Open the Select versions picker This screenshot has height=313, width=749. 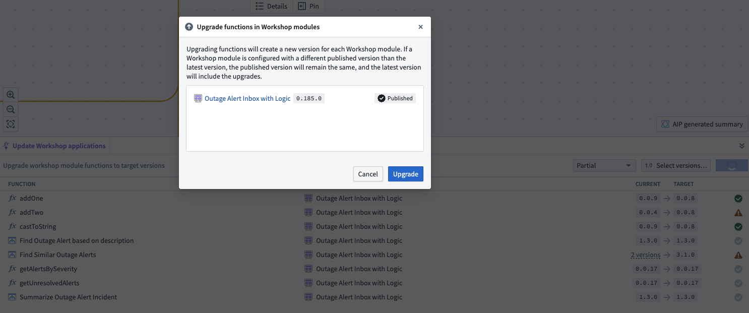click(x=676, y=165)
